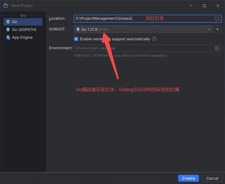Click the gopher icon beside Go (GOPATH)
This screenshot has height=184, width=225.
(8, 30)
